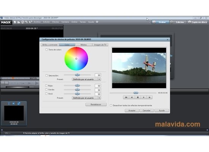
Task: Click the Verde slider handle
Action: point(77,90)
